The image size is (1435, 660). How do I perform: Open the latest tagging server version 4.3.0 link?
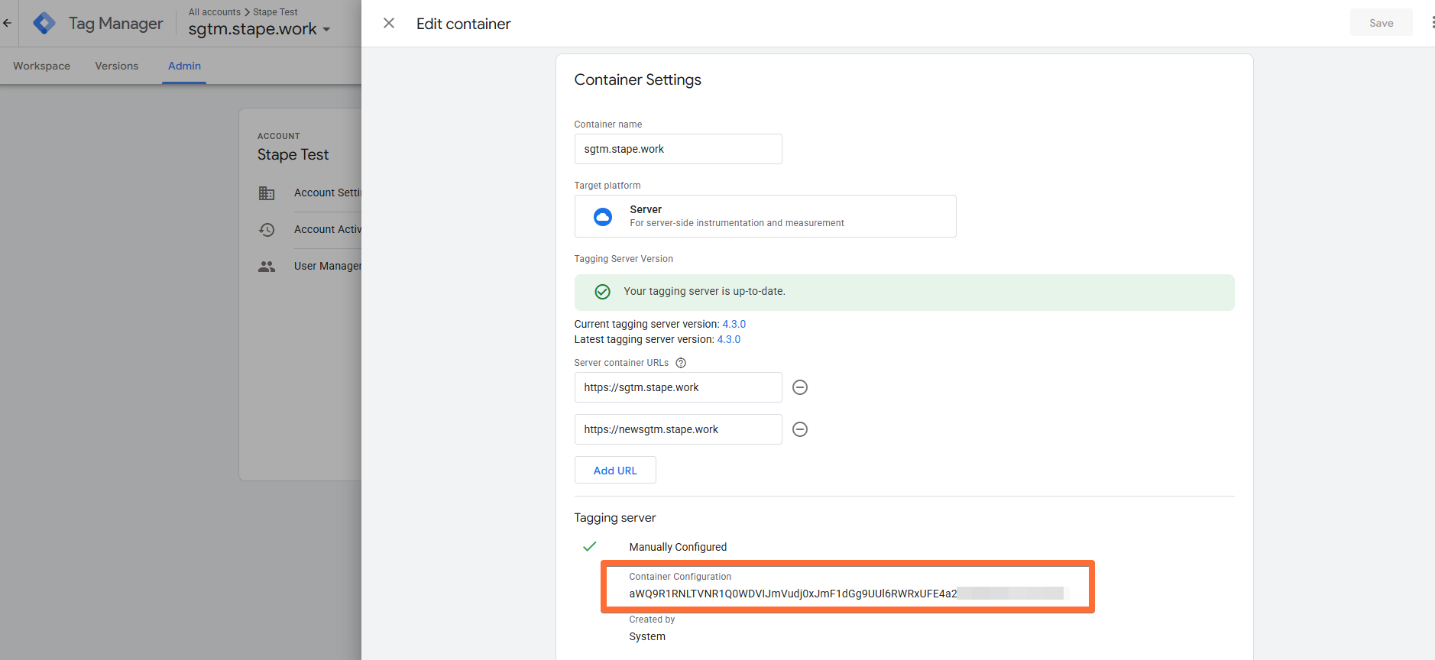[728, 339]
